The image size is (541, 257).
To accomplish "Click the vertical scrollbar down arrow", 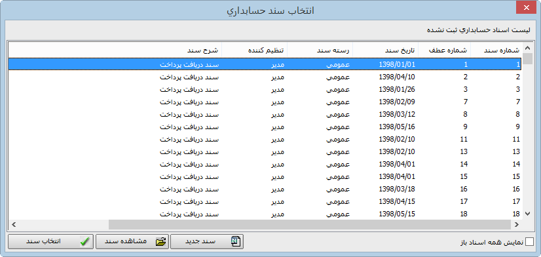I will pos(527,214).
